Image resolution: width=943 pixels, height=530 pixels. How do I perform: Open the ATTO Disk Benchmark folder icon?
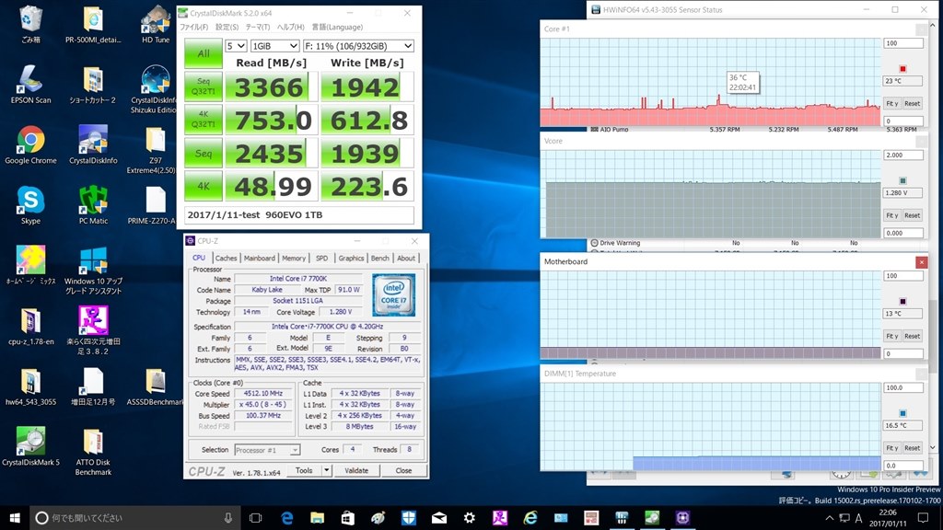[93, 451]
